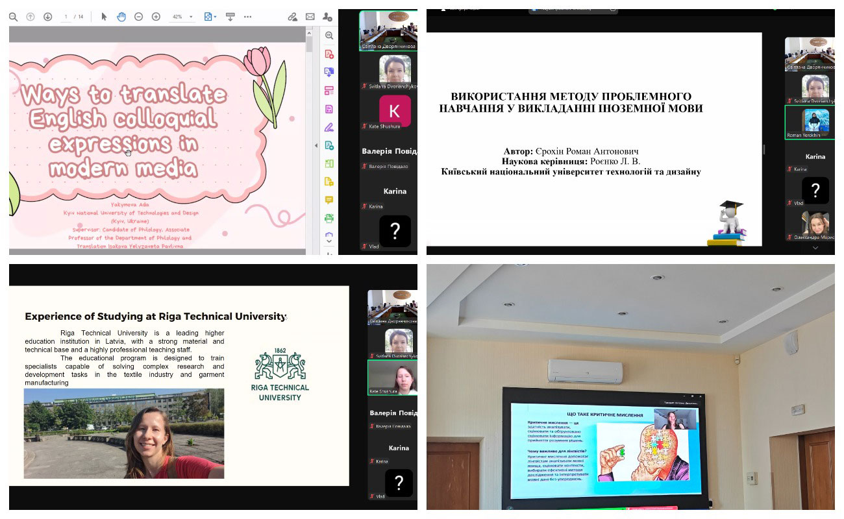Click the share link icon in PDF toolbar
The width and height of the screenshot is (844, 519).
tap(293, 17)
